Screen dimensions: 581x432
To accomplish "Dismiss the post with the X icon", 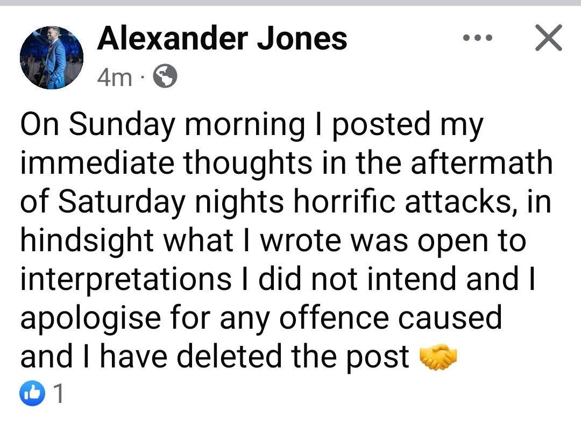I will (548, 39).
